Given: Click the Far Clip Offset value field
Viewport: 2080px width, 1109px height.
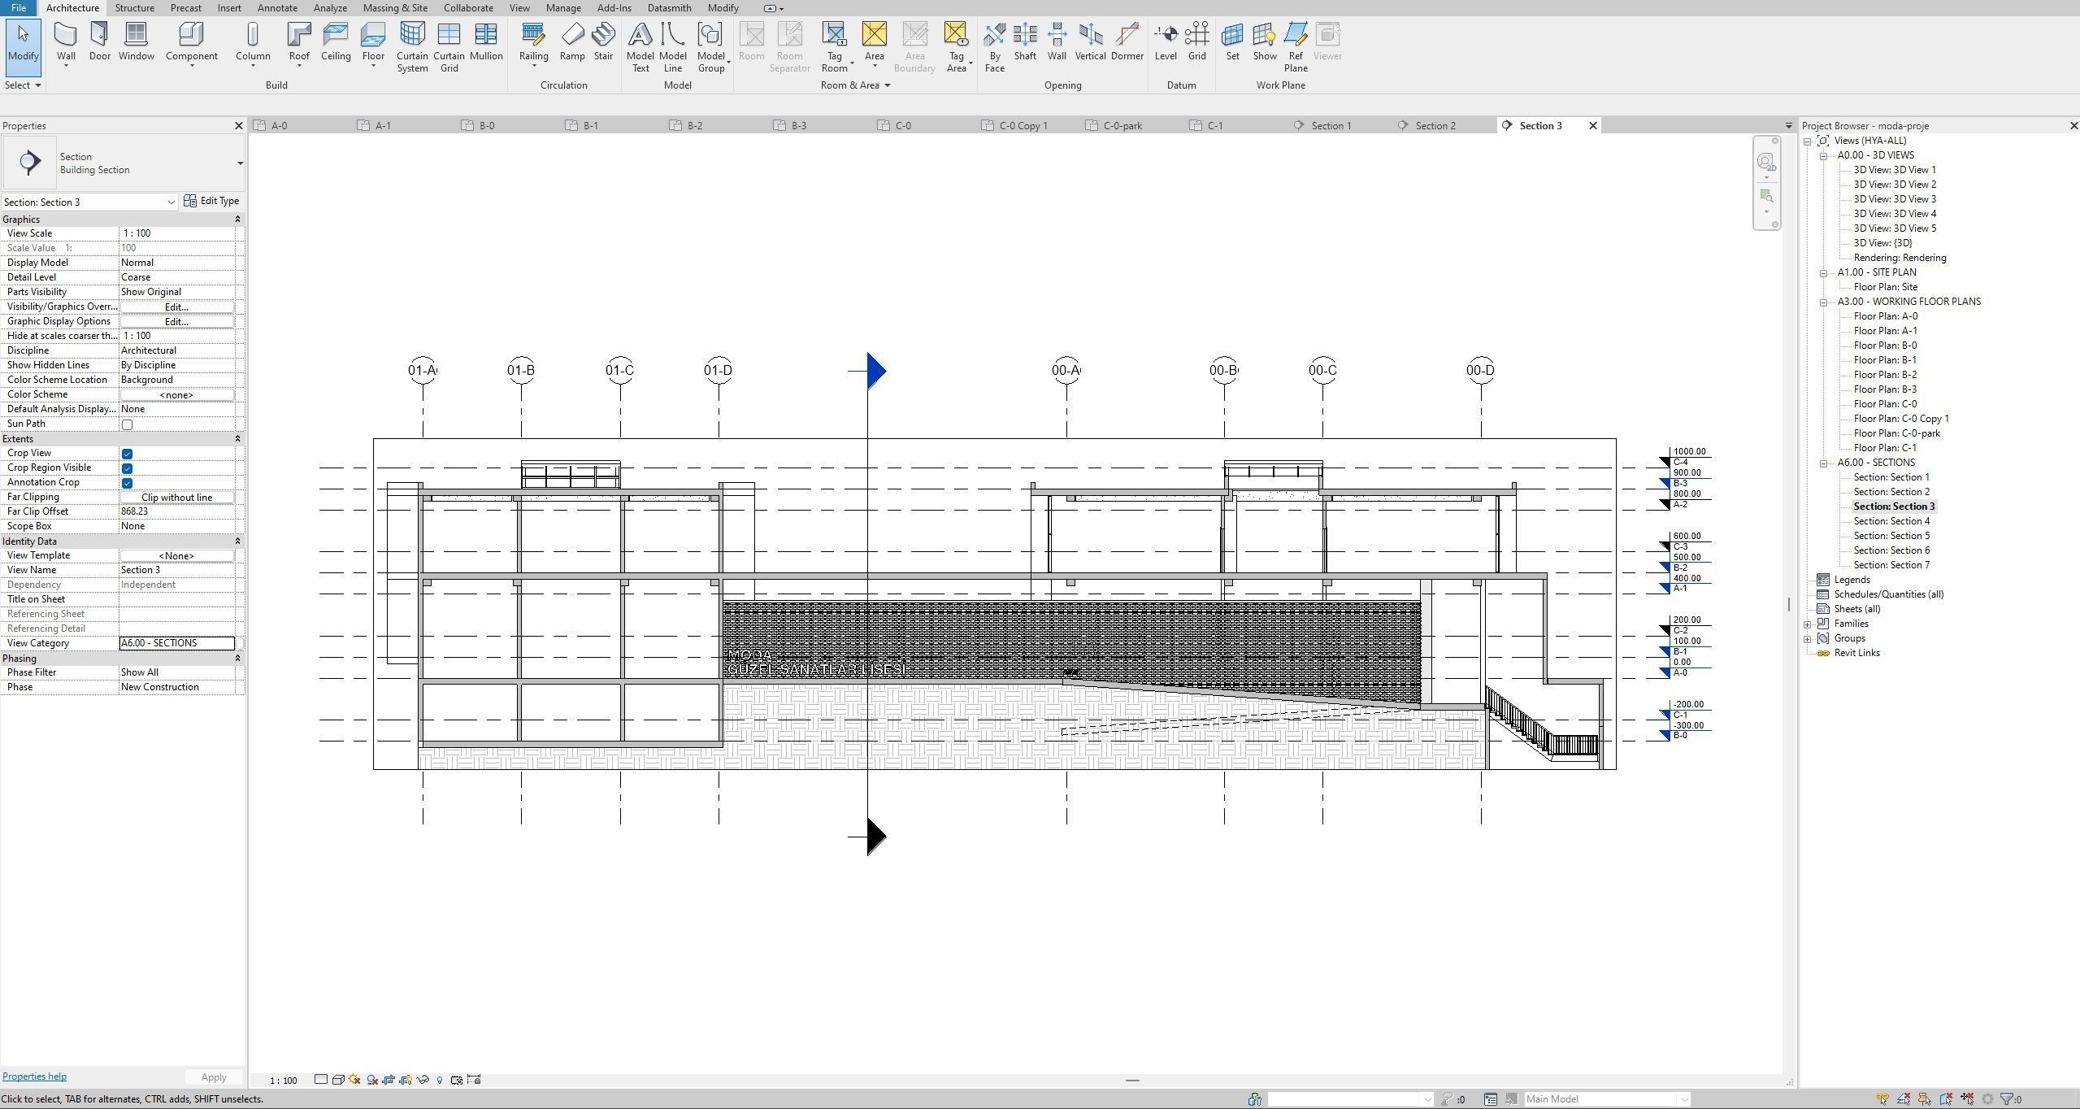Looking at the screenshot, I should 176,511.
